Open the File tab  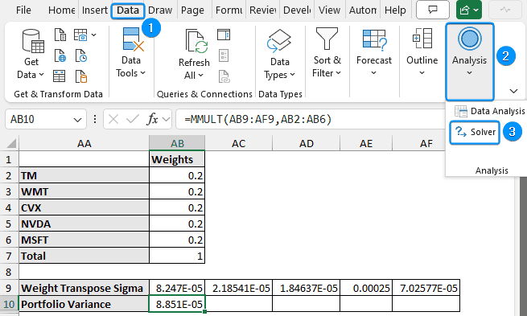(x=23, y=10)
